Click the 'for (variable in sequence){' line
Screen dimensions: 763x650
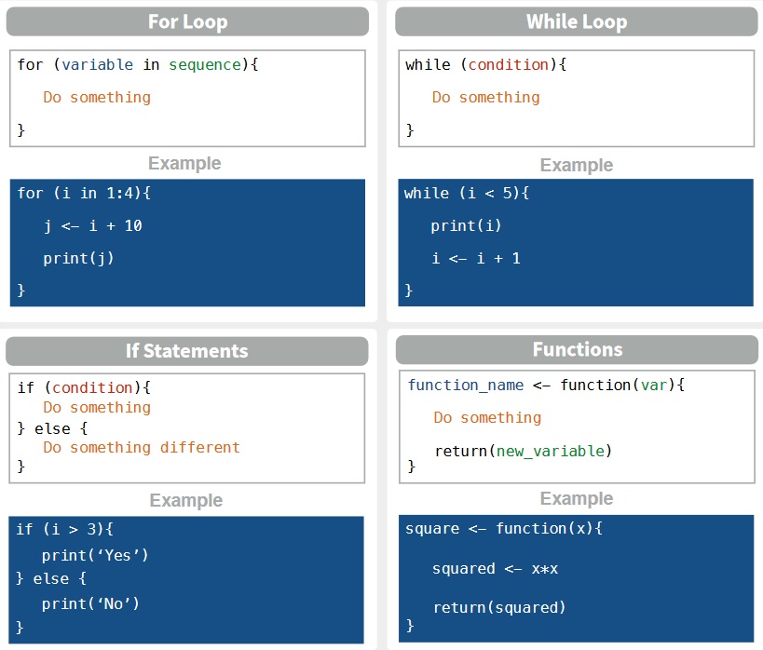(138, 65)
